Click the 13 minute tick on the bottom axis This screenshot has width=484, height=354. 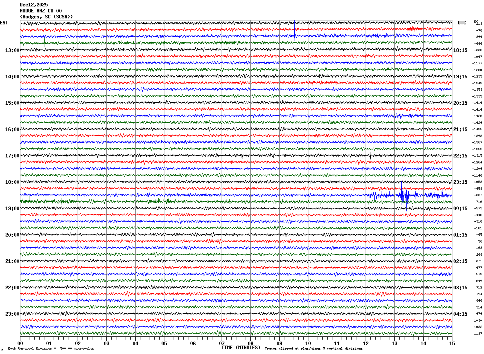click(x=394, y=344)
